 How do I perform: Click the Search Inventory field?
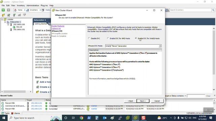coord(190,10)
